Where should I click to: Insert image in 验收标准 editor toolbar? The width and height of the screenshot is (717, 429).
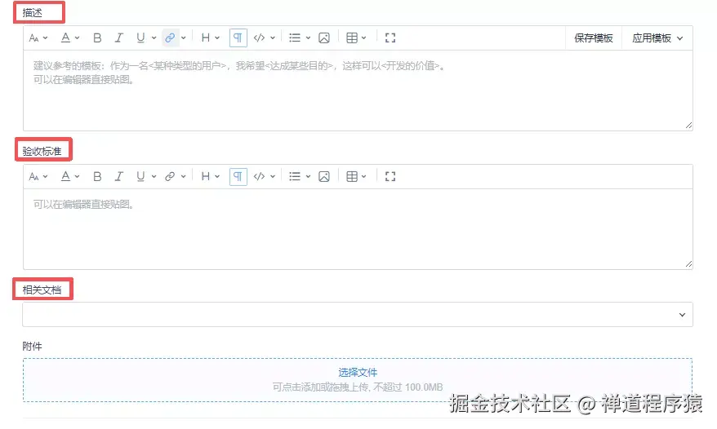coord(324,176)
